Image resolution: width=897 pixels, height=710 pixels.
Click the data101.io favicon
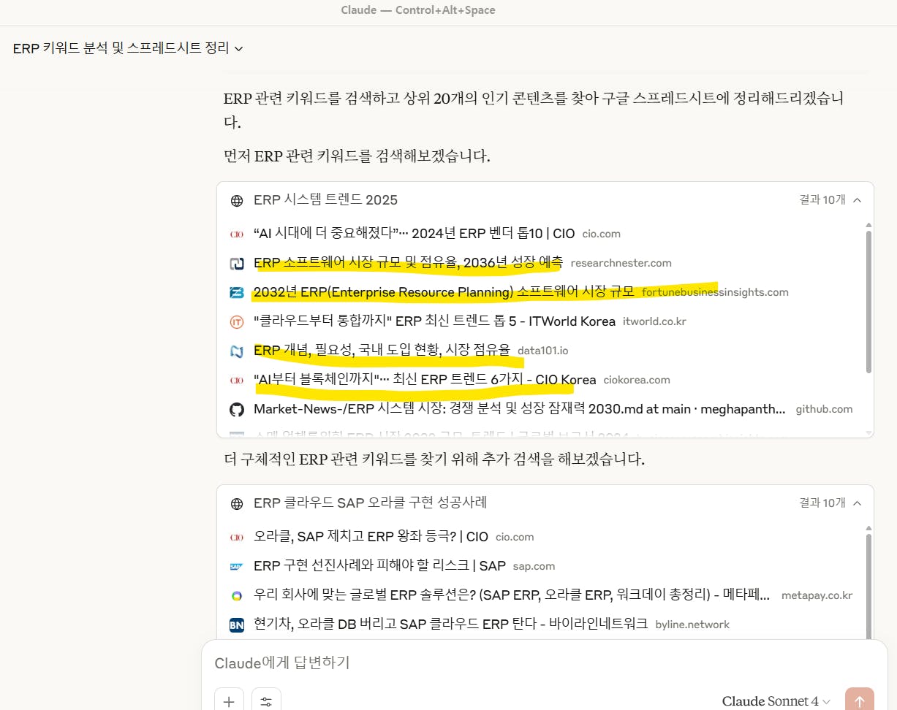click(x=237, y=351)
